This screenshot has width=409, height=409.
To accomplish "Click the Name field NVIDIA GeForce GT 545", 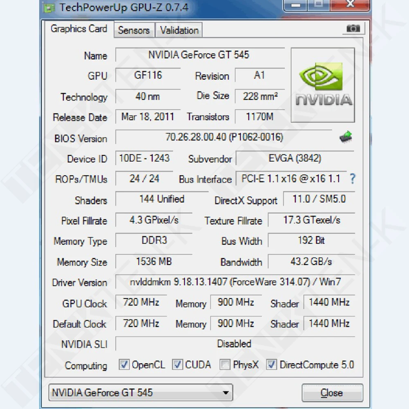I will tap(200, 55).
